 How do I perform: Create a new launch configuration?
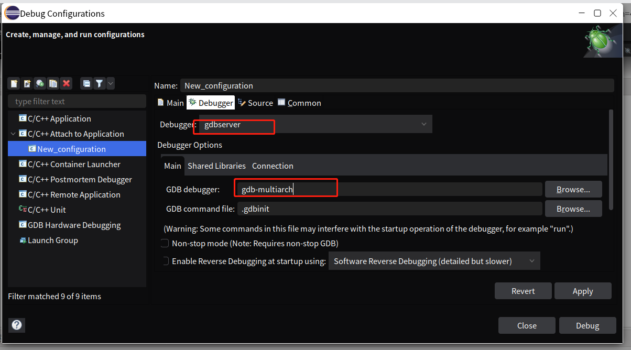[x=14, y=83]
